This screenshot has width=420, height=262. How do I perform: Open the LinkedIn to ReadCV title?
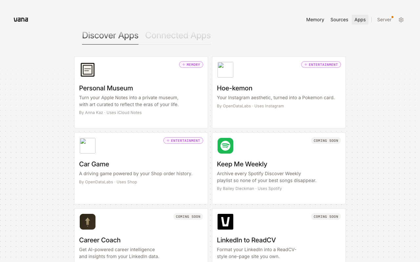pyautogui.click(x=246, y=240)
